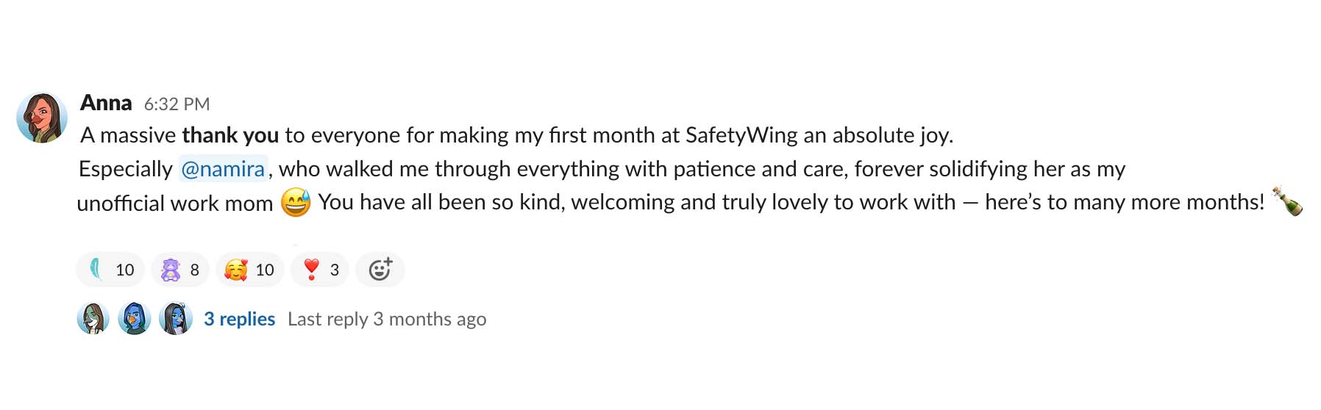Open the 3 replies thread
This screenshot has width=1321, height=410.
(240, 319)
